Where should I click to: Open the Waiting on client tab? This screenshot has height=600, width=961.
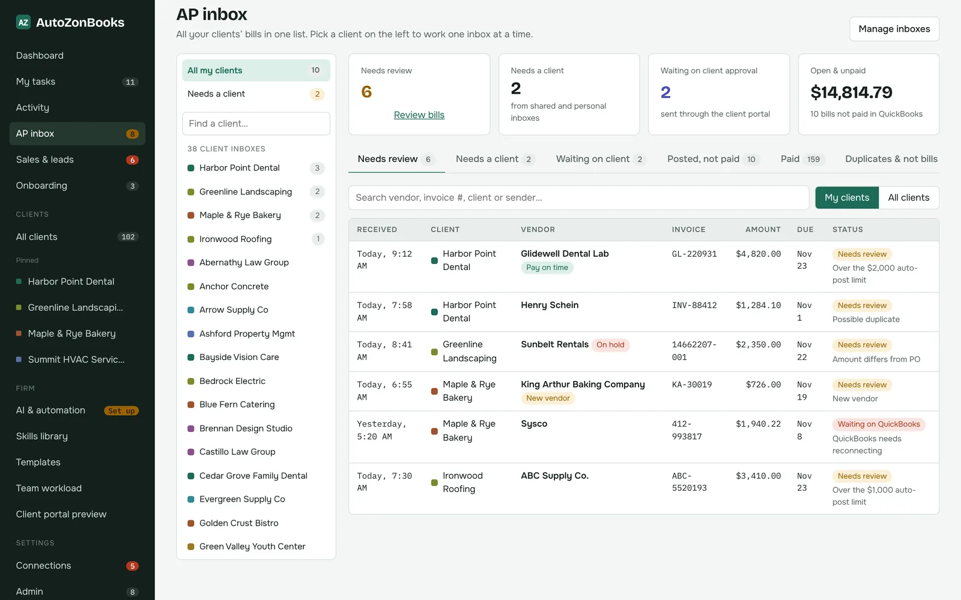click(600, 159)
